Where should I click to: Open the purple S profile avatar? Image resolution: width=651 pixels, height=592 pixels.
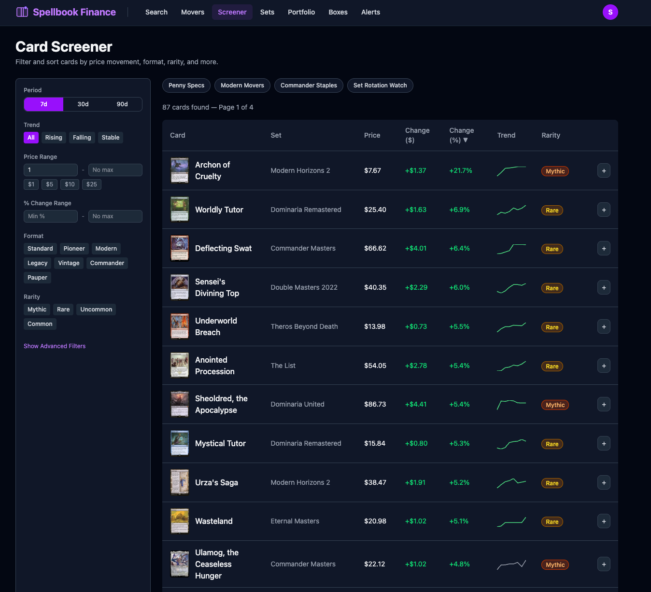click(x=610, y=12)
